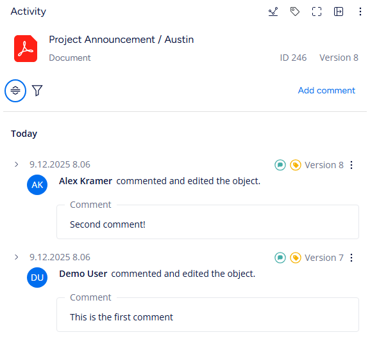This screenshot has width=370, height=337.
Task: Click the Alex Kramer user name
Action: click(85, 181)
